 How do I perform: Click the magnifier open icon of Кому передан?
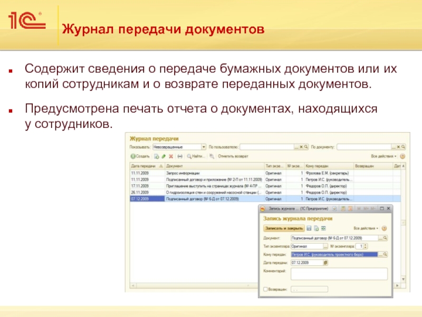(386, 255)
